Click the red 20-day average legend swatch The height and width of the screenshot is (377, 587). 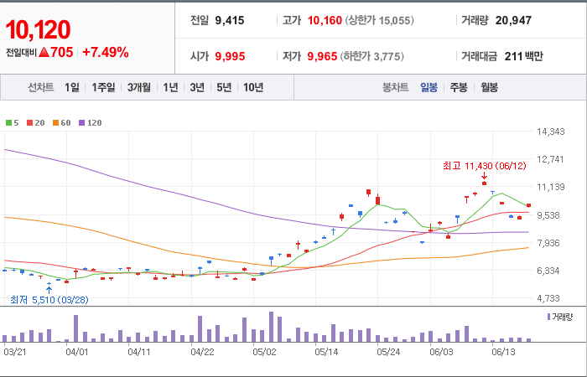(x=29, y=122)
